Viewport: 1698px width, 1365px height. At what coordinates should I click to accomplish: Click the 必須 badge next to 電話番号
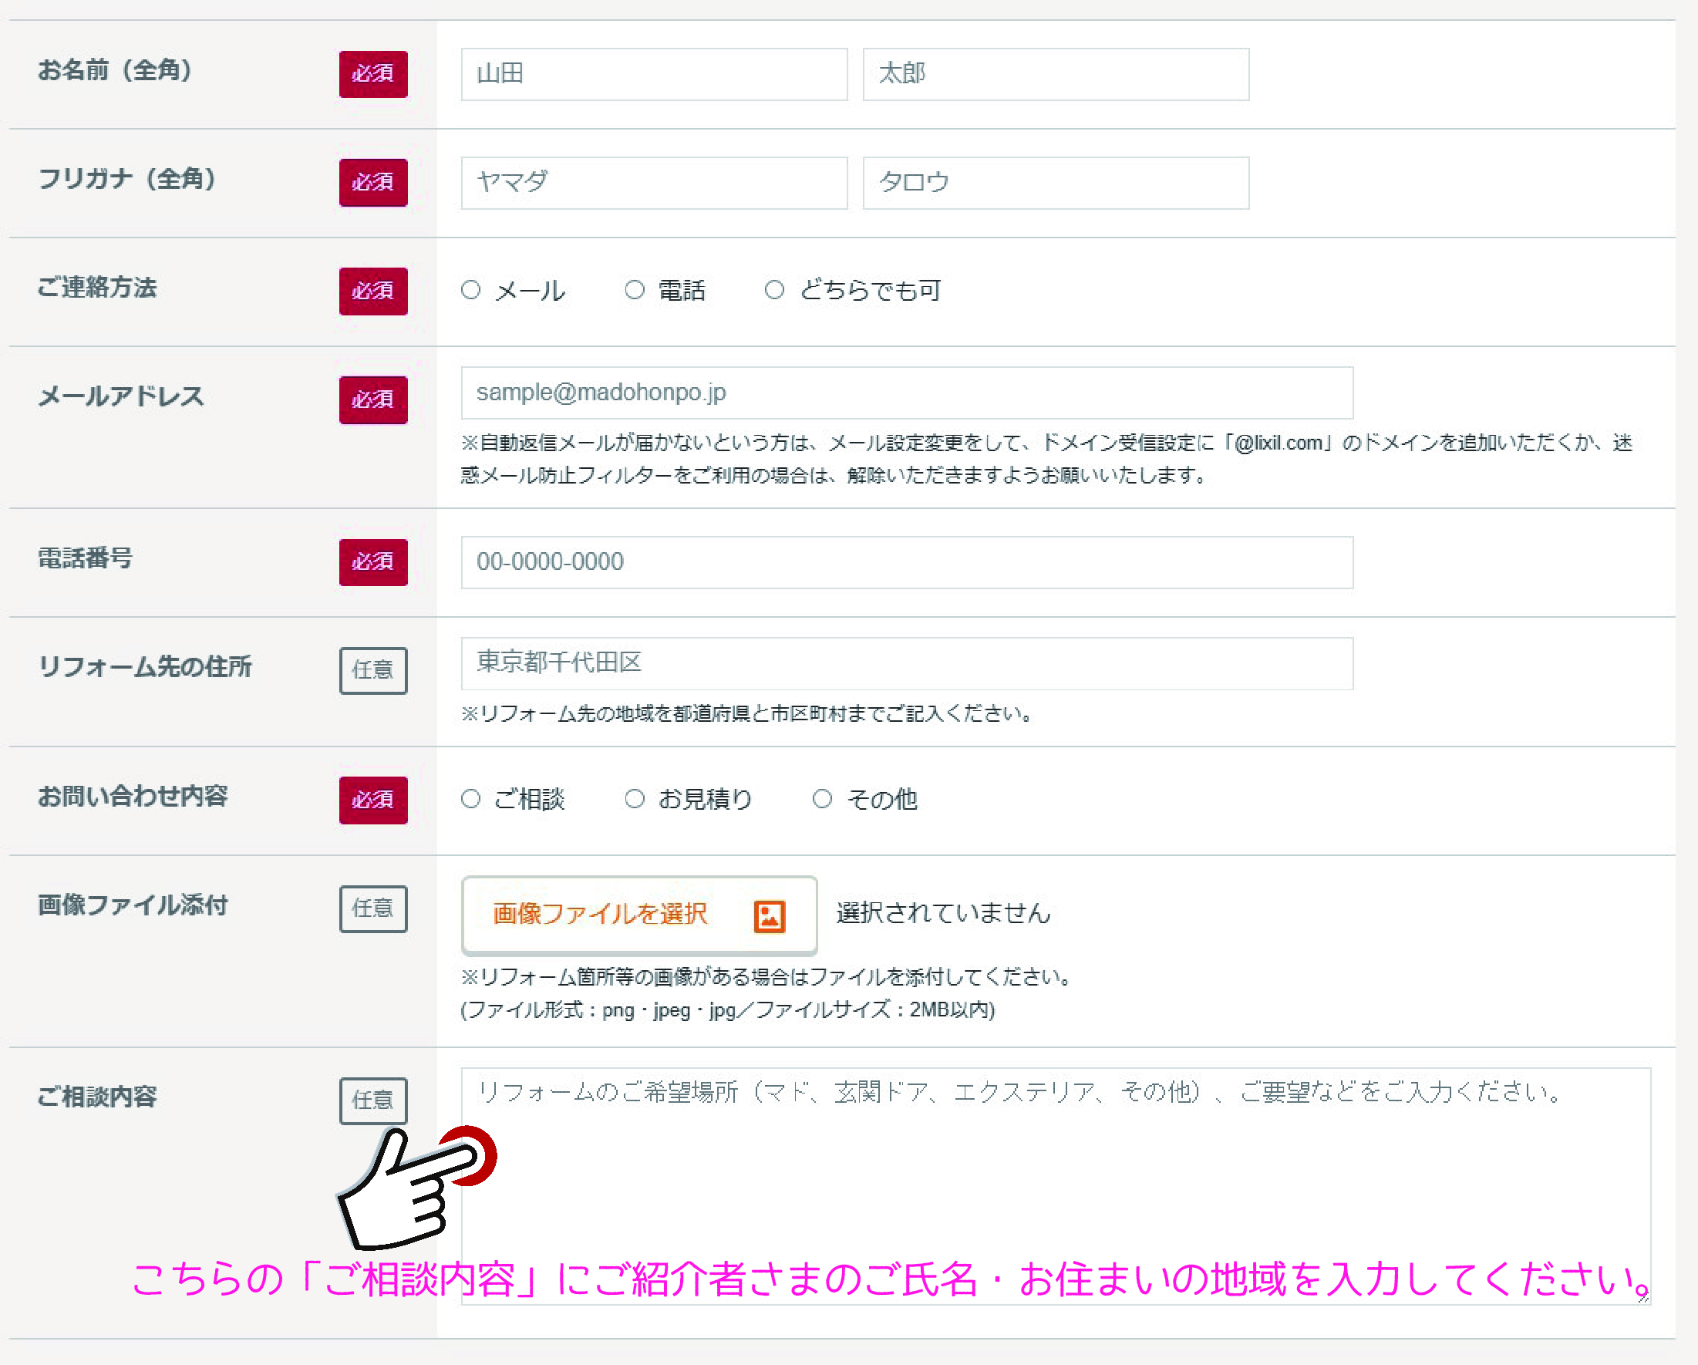click(x=373, y=562)
